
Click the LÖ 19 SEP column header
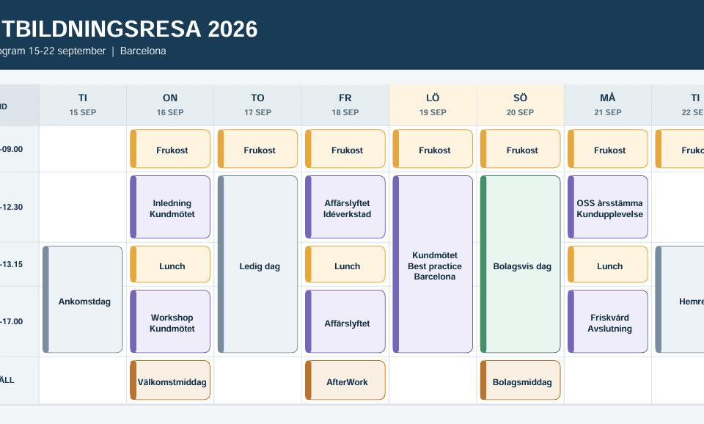(x=433, y=105)
